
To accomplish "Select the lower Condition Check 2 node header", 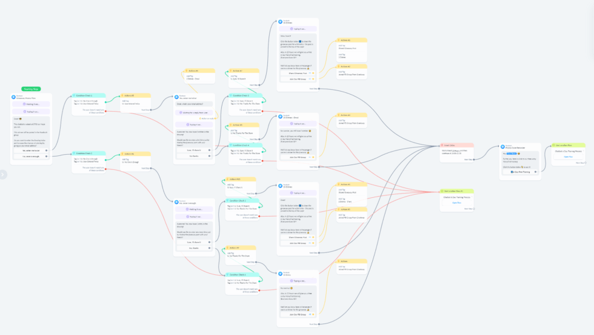I will click(242, 200).
